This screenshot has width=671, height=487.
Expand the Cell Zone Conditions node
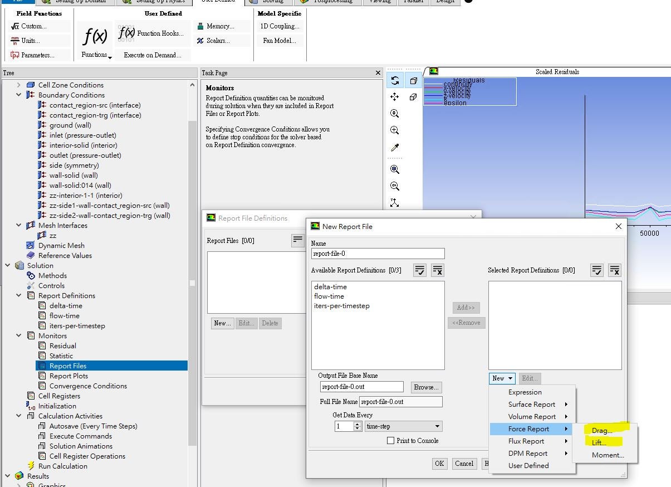pos(19,85)
